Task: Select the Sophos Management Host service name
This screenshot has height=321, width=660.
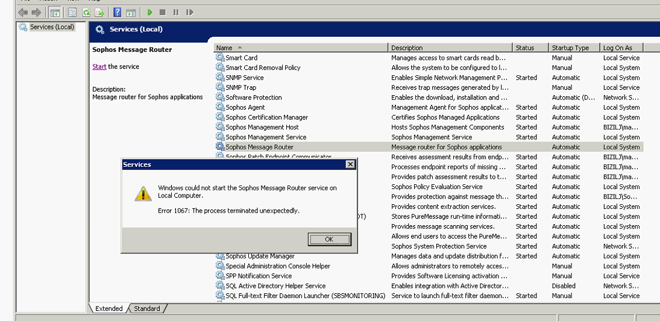Action: [x=262, y=127]
